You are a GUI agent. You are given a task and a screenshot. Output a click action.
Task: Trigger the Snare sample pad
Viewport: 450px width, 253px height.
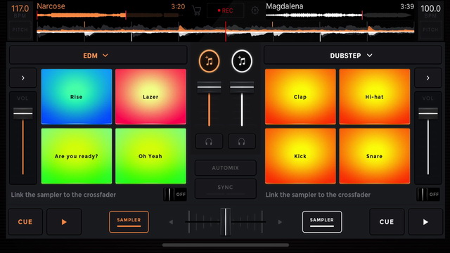375,156
